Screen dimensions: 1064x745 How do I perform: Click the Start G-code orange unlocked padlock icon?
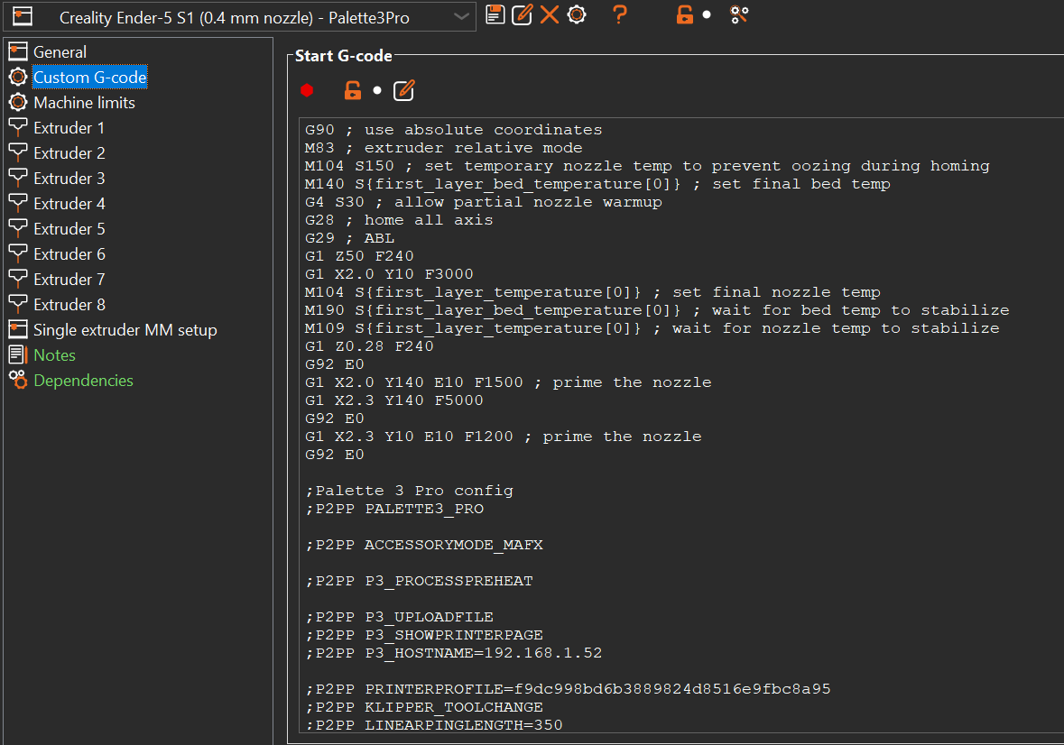tap(353, 90)
